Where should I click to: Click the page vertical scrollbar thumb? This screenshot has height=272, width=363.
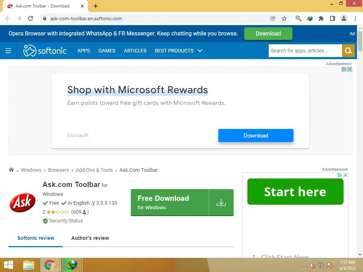coord(360,41)
